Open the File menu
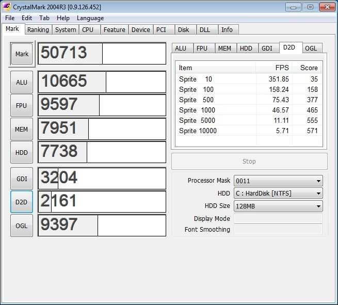The image size is (338, 305). click(x=10, y=18)
